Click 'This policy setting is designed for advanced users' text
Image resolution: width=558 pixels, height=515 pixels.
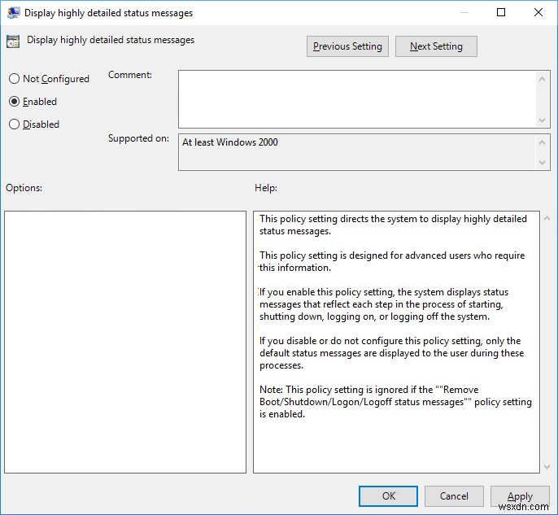(x=392, y=261)
